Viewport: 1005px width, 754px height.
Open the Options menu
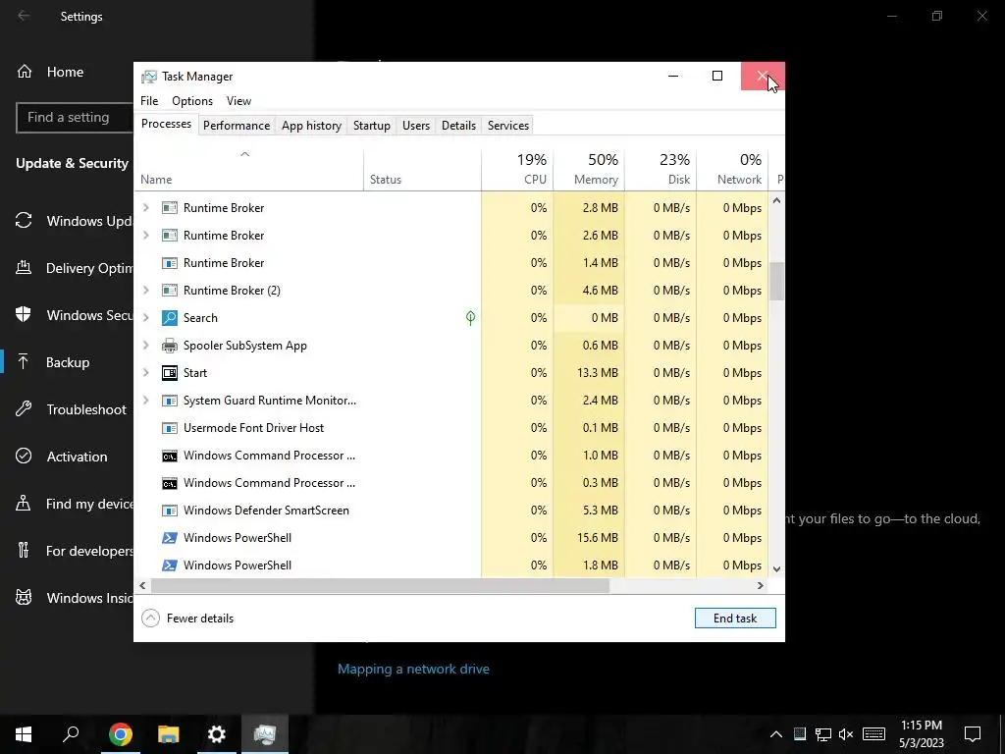pyautogui.click(x=192, y=101)
